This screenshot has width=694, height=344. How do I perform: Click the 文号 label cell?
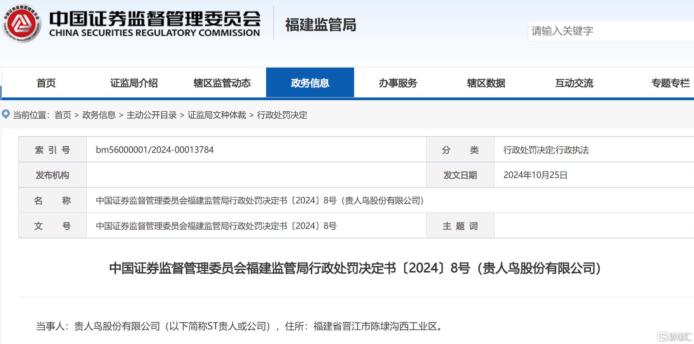point(52,226)
